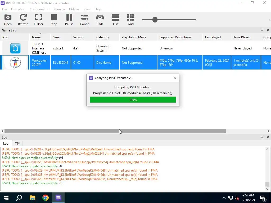Close the Log panel
Screen dimensions: 271x203
coord(268,137)
